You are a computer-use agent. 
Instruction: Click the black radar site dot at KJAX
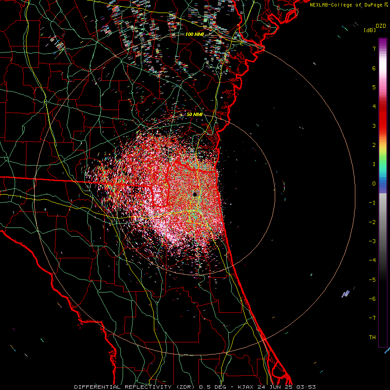click(195, 195)
